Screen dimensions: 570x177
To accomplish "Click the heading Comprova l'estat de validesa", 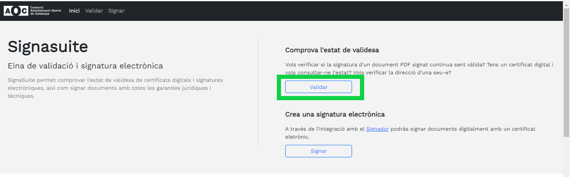I will (x=332, y=50).
